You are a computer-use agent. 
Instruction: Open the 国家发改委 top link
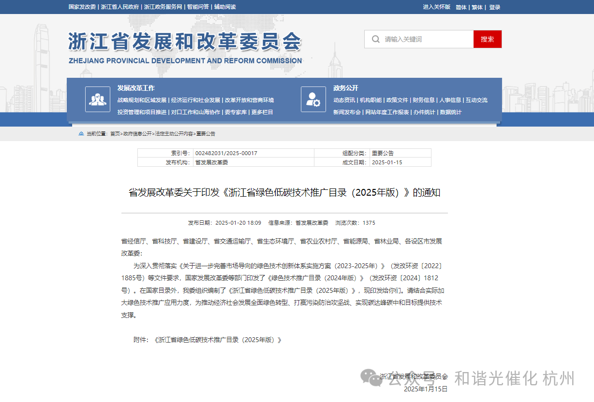point(82,7)
